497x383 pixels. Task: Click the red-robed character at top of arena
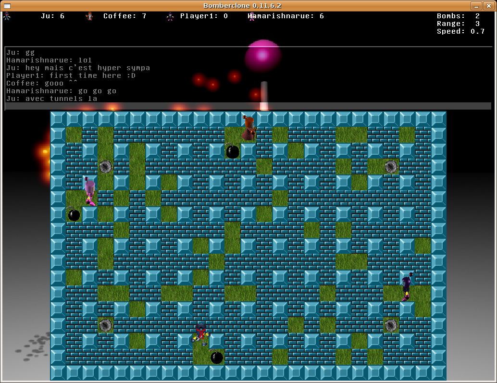[248, 128]
